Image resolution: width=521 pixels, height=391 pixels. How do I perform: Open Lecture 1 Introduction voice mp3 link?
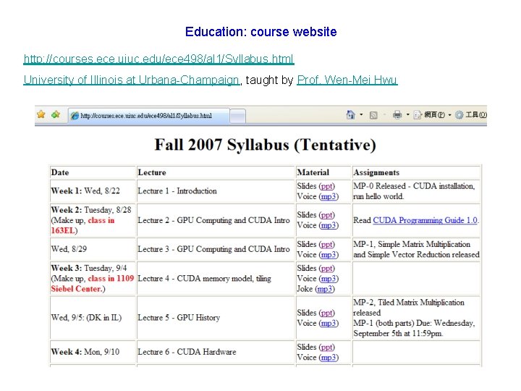click(x=329, y=196)
